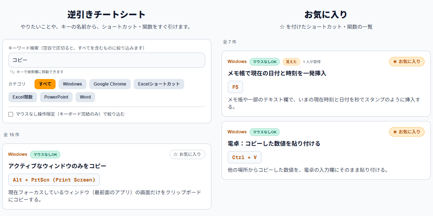433x216 pixels.
Task: Filter by Word category
Action: [85, 97]
